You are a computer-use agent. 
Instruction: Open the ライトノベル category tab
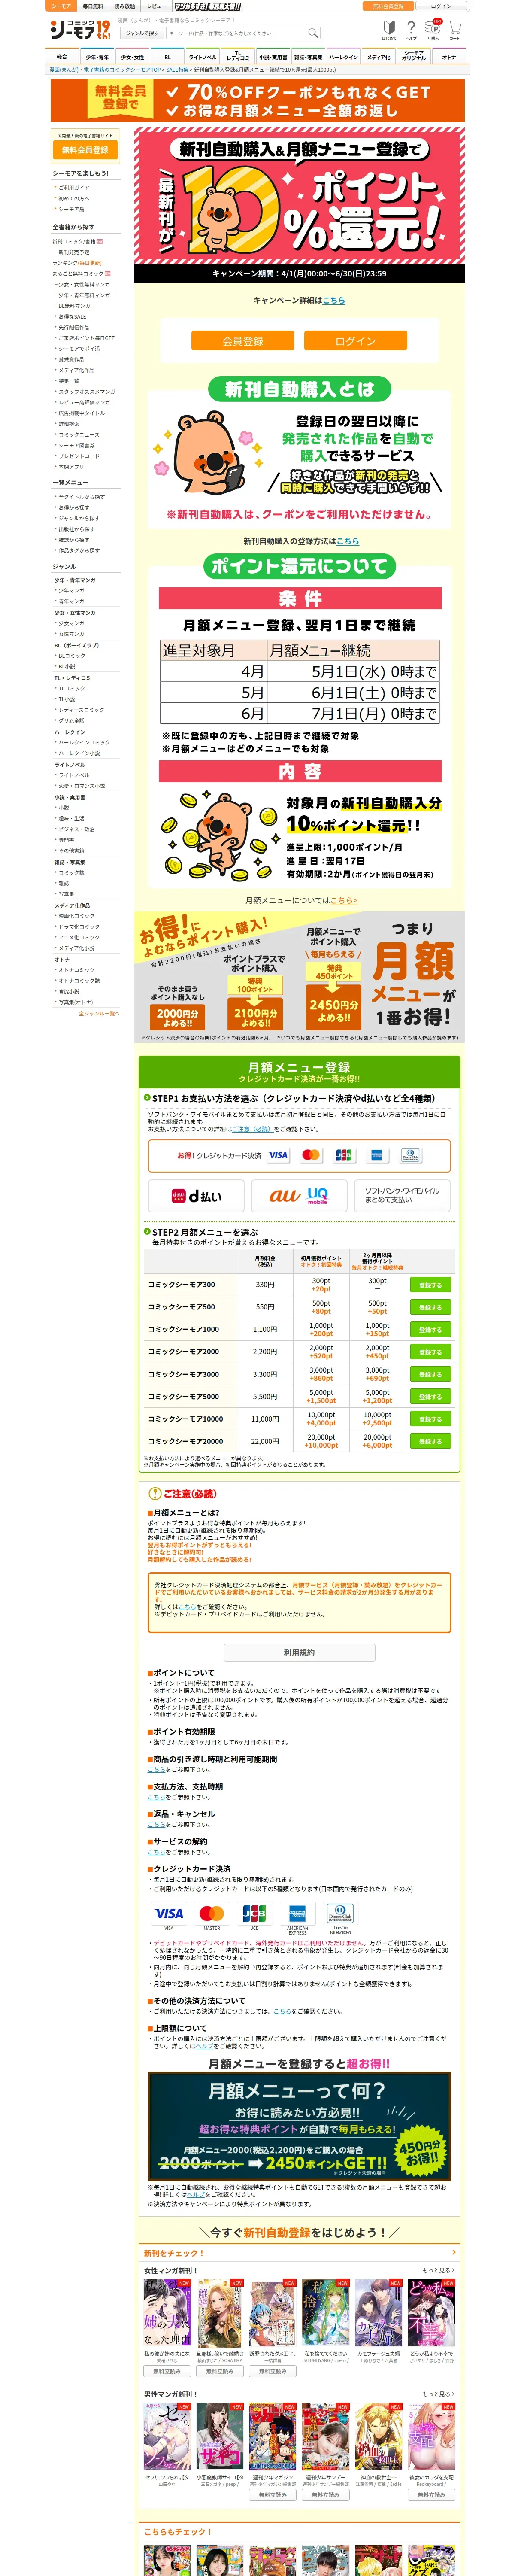pyautogui.click(x=202, y=57)
